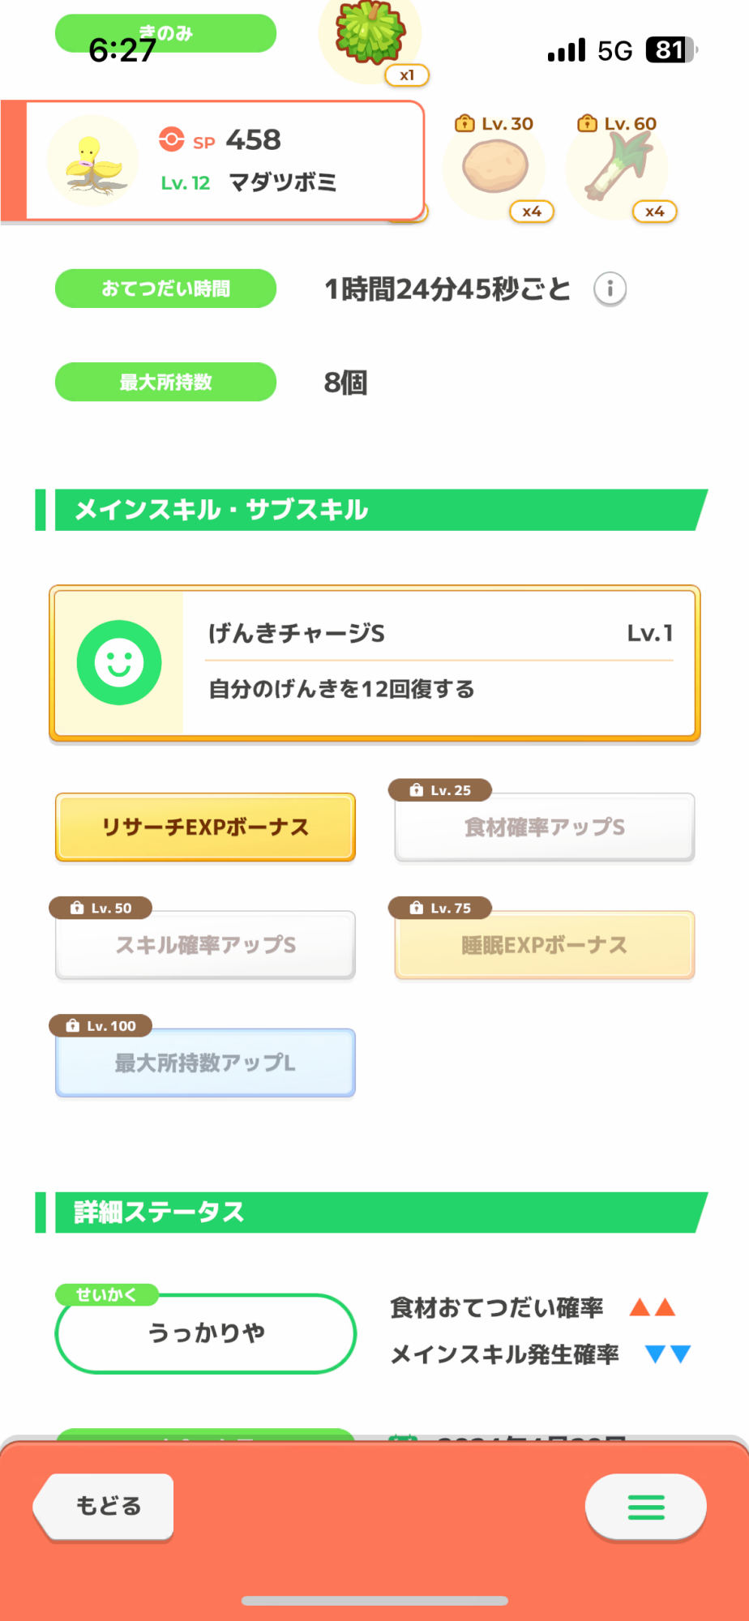
Task: Tap the green smiley main skill icon
Action: (119, 663)
